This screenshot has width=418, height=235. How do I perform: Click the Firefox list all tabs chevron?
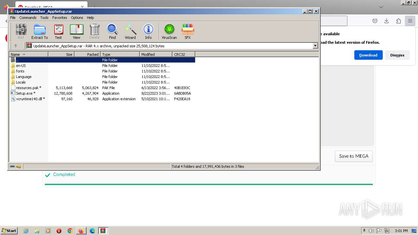point(381,7)
